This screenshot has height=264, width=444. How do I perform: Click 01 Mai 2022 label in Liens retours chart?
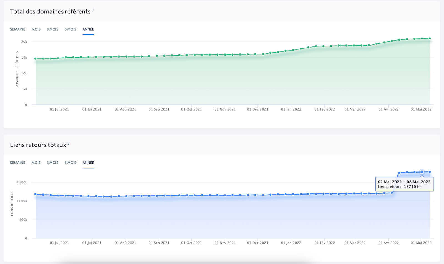pyautogui.click(x=421, y=243)
